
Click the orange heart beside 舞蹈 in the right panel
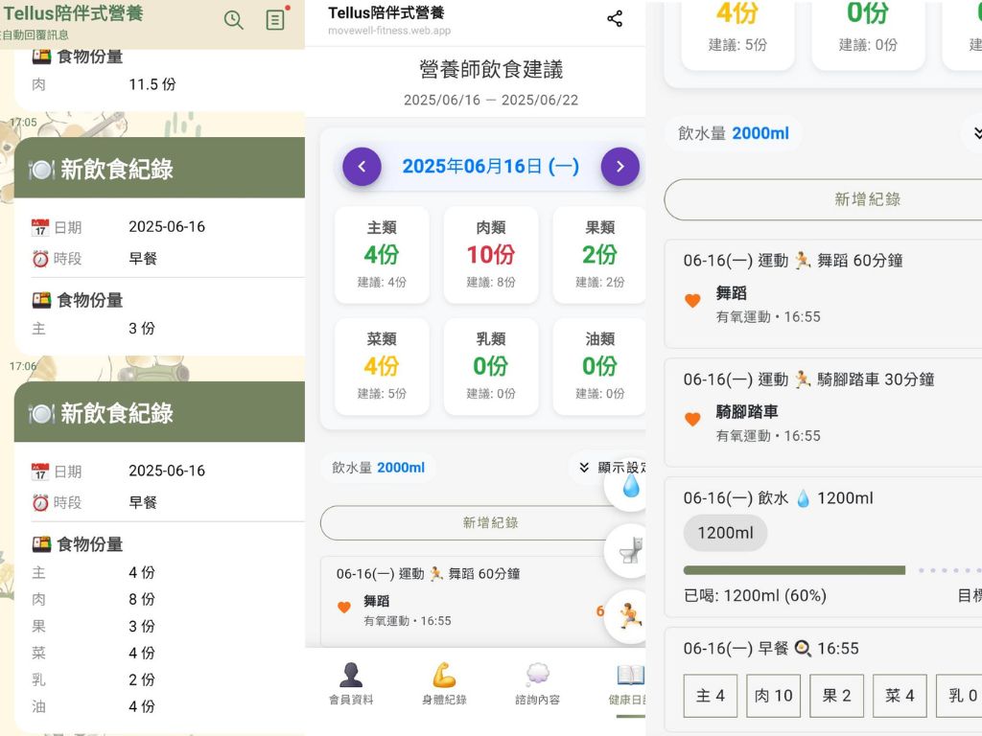(x=692, y=301)
